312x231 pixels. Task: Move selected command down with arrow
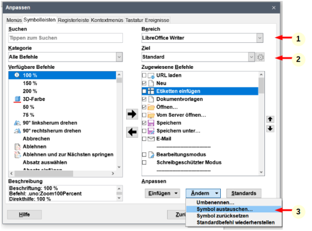click(x=270, y=129)
